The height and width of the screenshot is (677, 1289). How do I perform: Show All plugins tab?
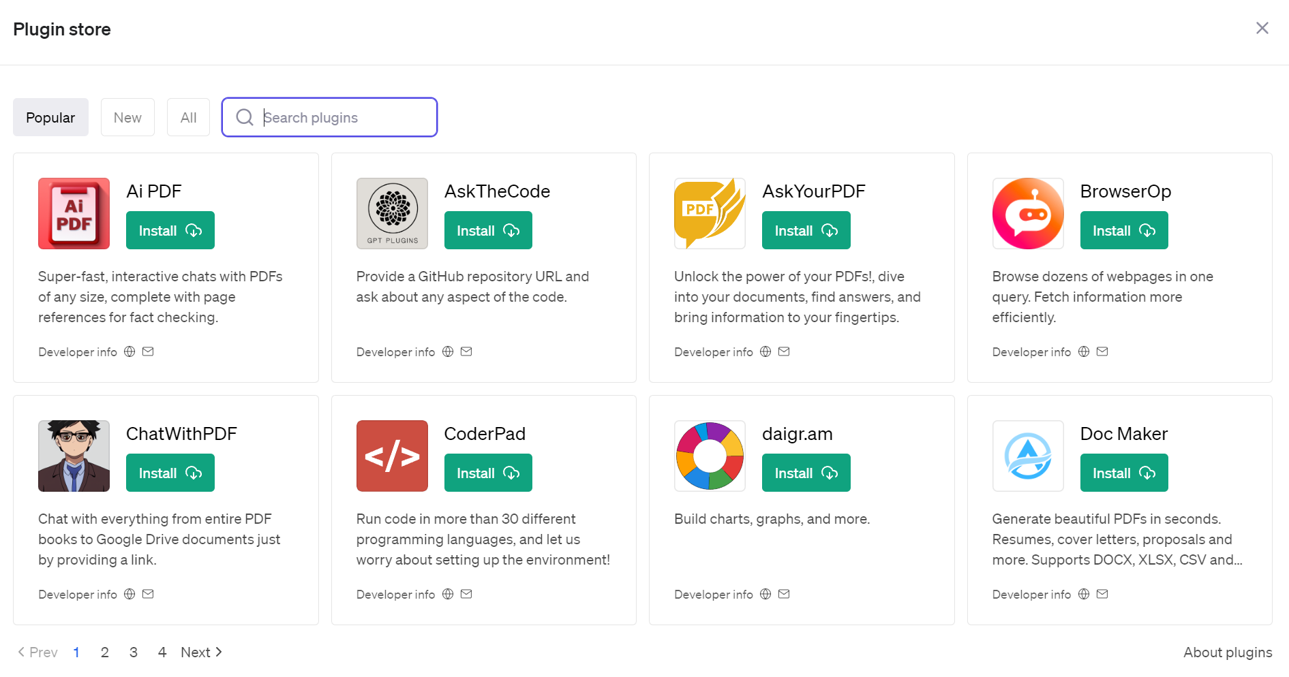point(188,117)
